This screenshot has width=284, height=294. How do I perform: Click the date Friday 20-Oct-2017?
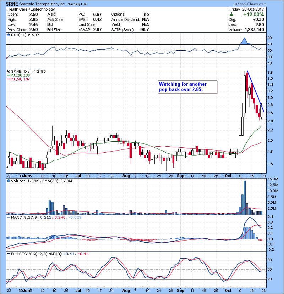246,9
